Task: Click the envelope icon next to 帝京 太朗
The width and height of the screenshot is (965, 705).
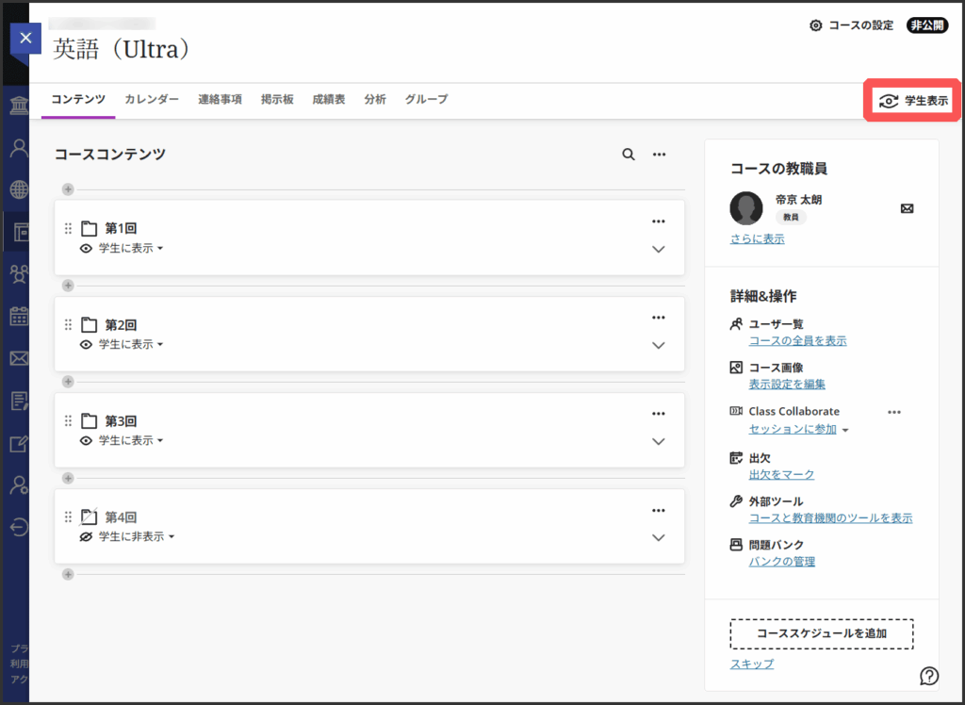Action: pos(907,208)
